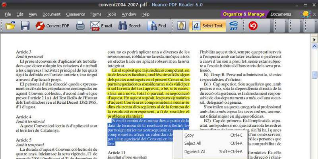Image resolution: width=318 pixels, height=159 pixels.
Task: Open the View menu
Action: click(x=33, y=14)
